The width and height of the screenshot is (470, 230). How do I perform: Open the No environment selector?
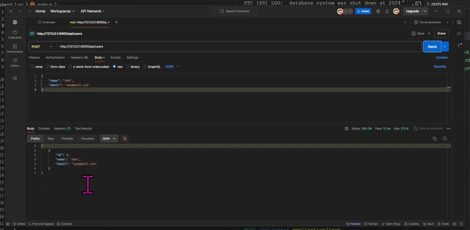tap(431, 22)
